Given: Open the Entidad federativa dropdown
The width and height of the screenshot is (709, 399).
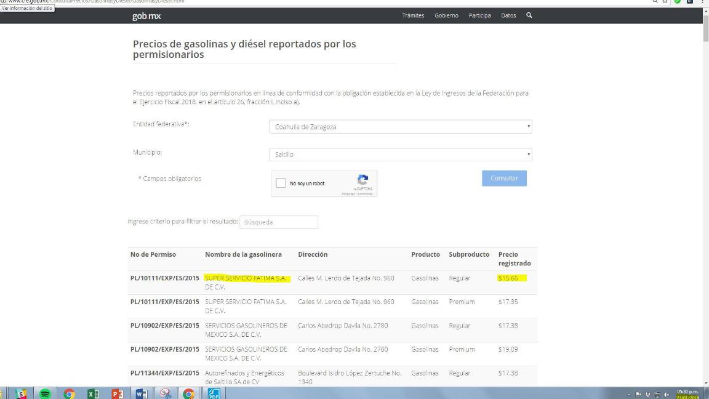Looking at the screenshot, I should (x=401, y=126).
